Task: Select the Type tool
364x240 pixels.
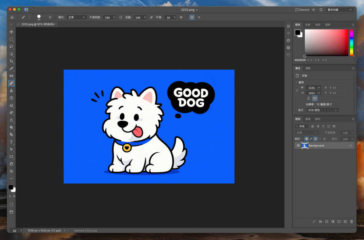Action: coord(11,142)
